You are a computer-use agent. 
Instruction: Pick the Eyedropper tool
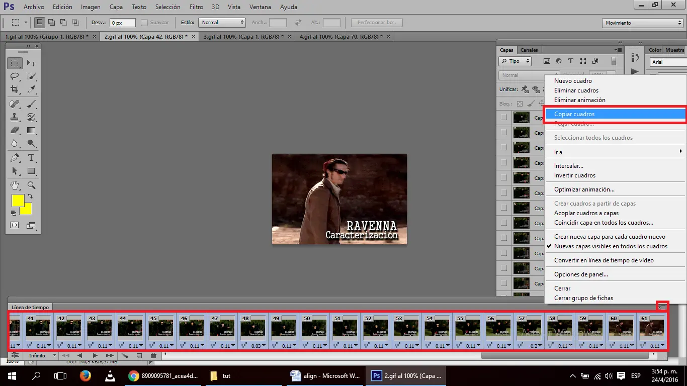tap(31, 89)
